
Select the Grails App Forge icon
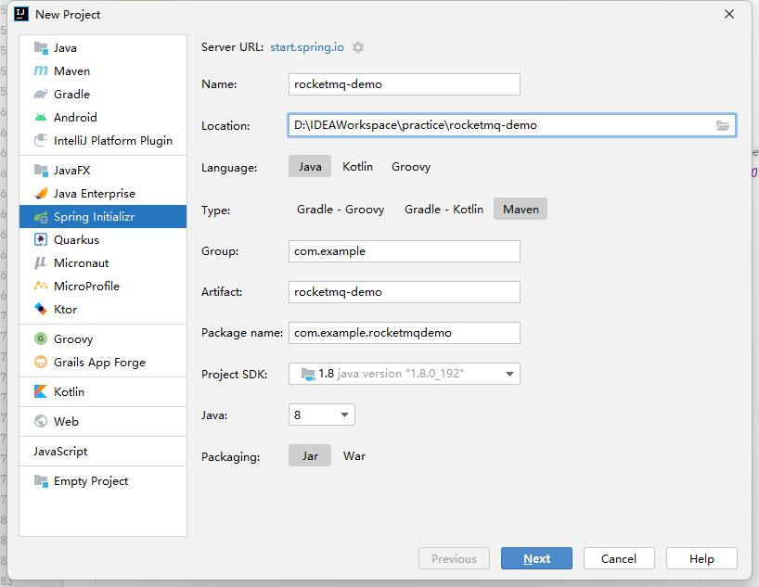pos(41,363)
